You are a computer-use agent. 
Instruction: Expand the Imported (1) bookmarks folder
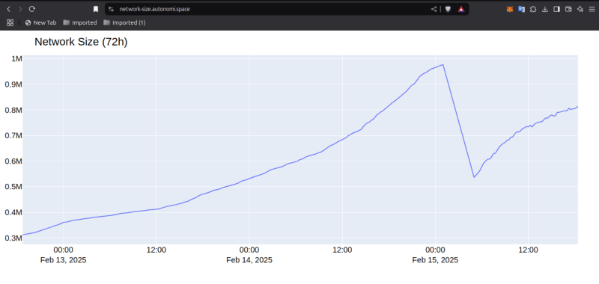coord(124,22)
